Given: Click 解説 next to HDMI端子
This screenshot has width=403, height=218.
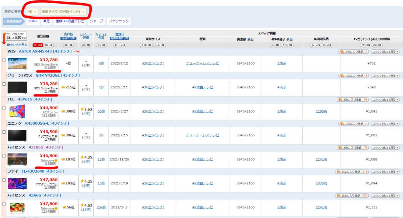Looking at the screenshot, I should click(289, 39).
